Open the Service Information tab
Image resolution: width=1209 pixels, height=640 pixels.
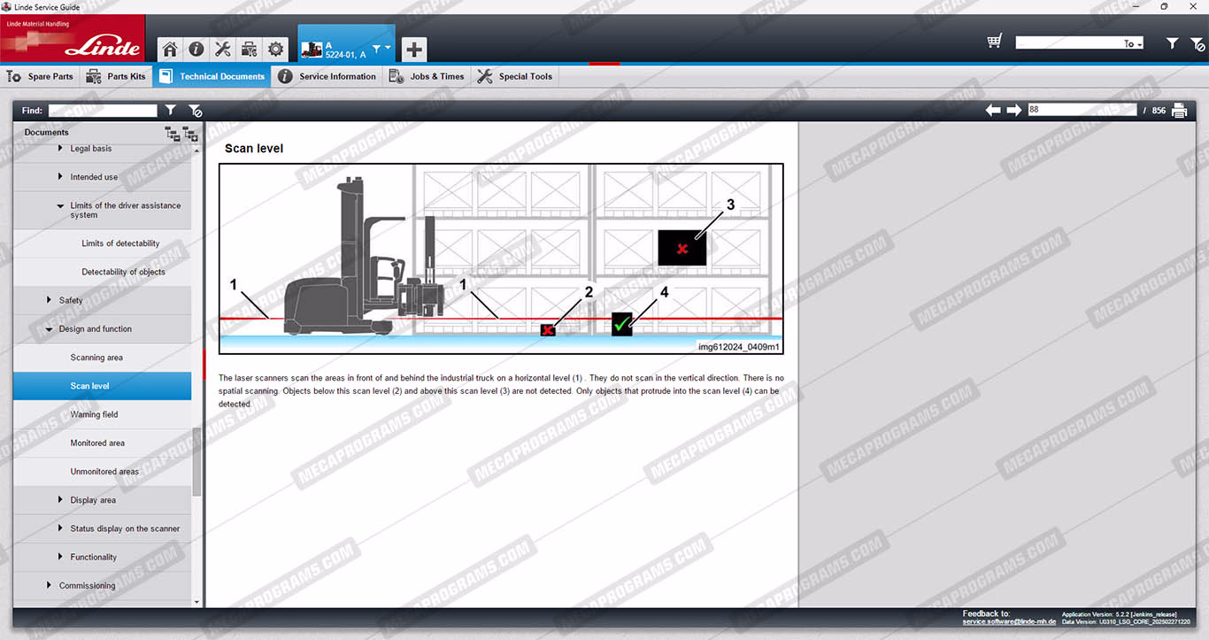(327, 77)
